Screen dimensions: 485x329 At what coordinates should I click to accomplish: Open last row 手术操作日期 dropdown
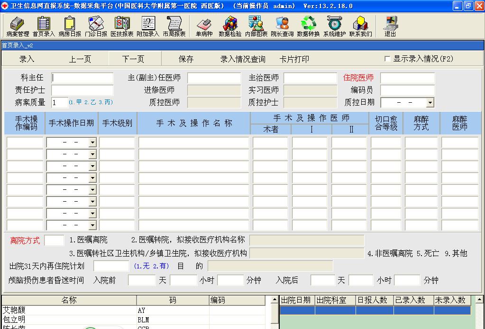(92, 226)
